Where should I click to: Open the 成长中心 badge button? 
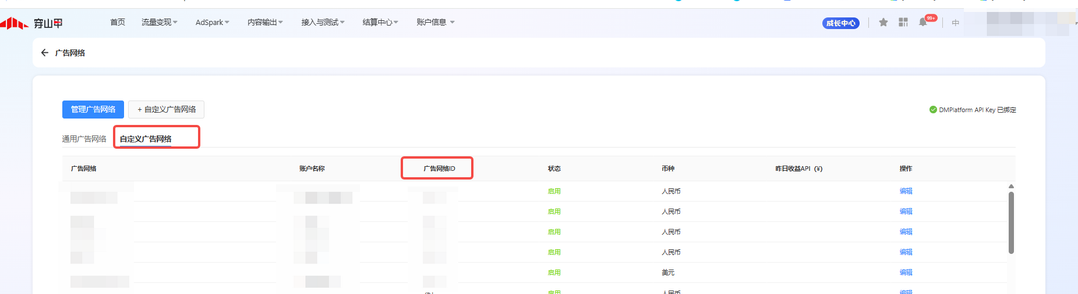[840, 23]
